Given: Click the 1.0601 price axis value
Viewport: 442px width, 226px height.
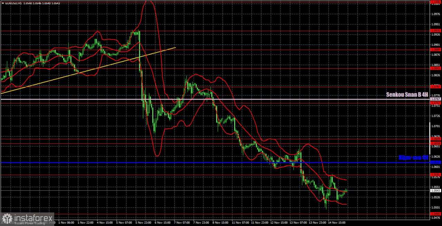Looking at the screenshot, I should tap(435, 167).
